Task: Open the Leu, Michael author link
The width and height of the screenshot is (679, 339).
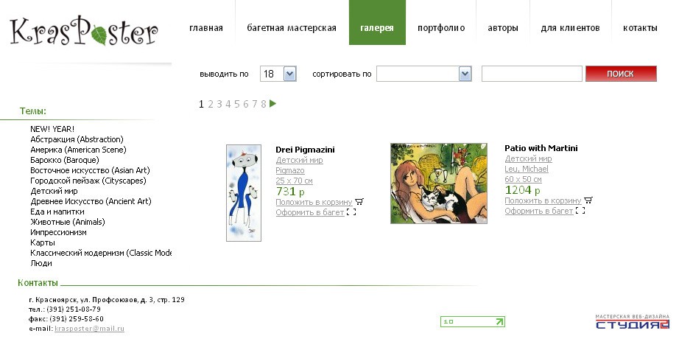Action: (x=527, y=169)
